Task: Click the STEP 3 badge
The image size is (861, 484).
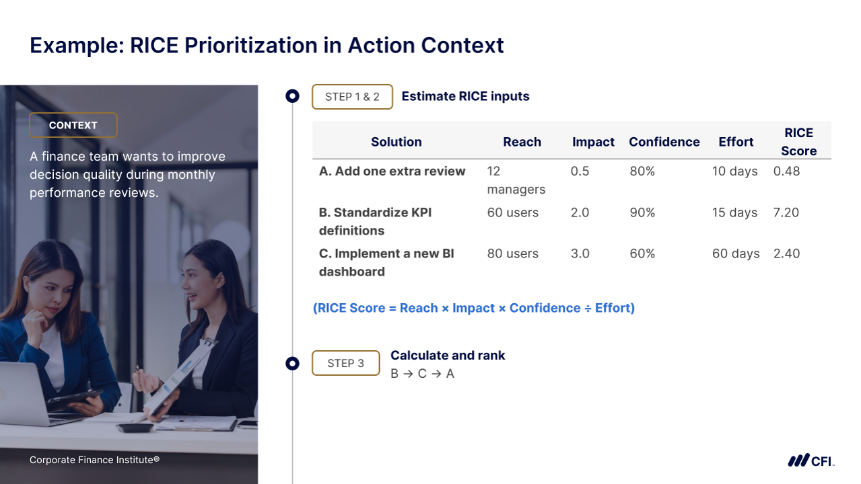Action: [x=345, y=364]
